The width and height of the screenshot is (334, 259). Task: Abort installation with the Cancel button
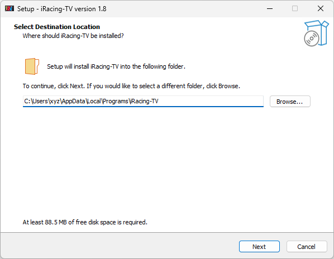[307, 247]
